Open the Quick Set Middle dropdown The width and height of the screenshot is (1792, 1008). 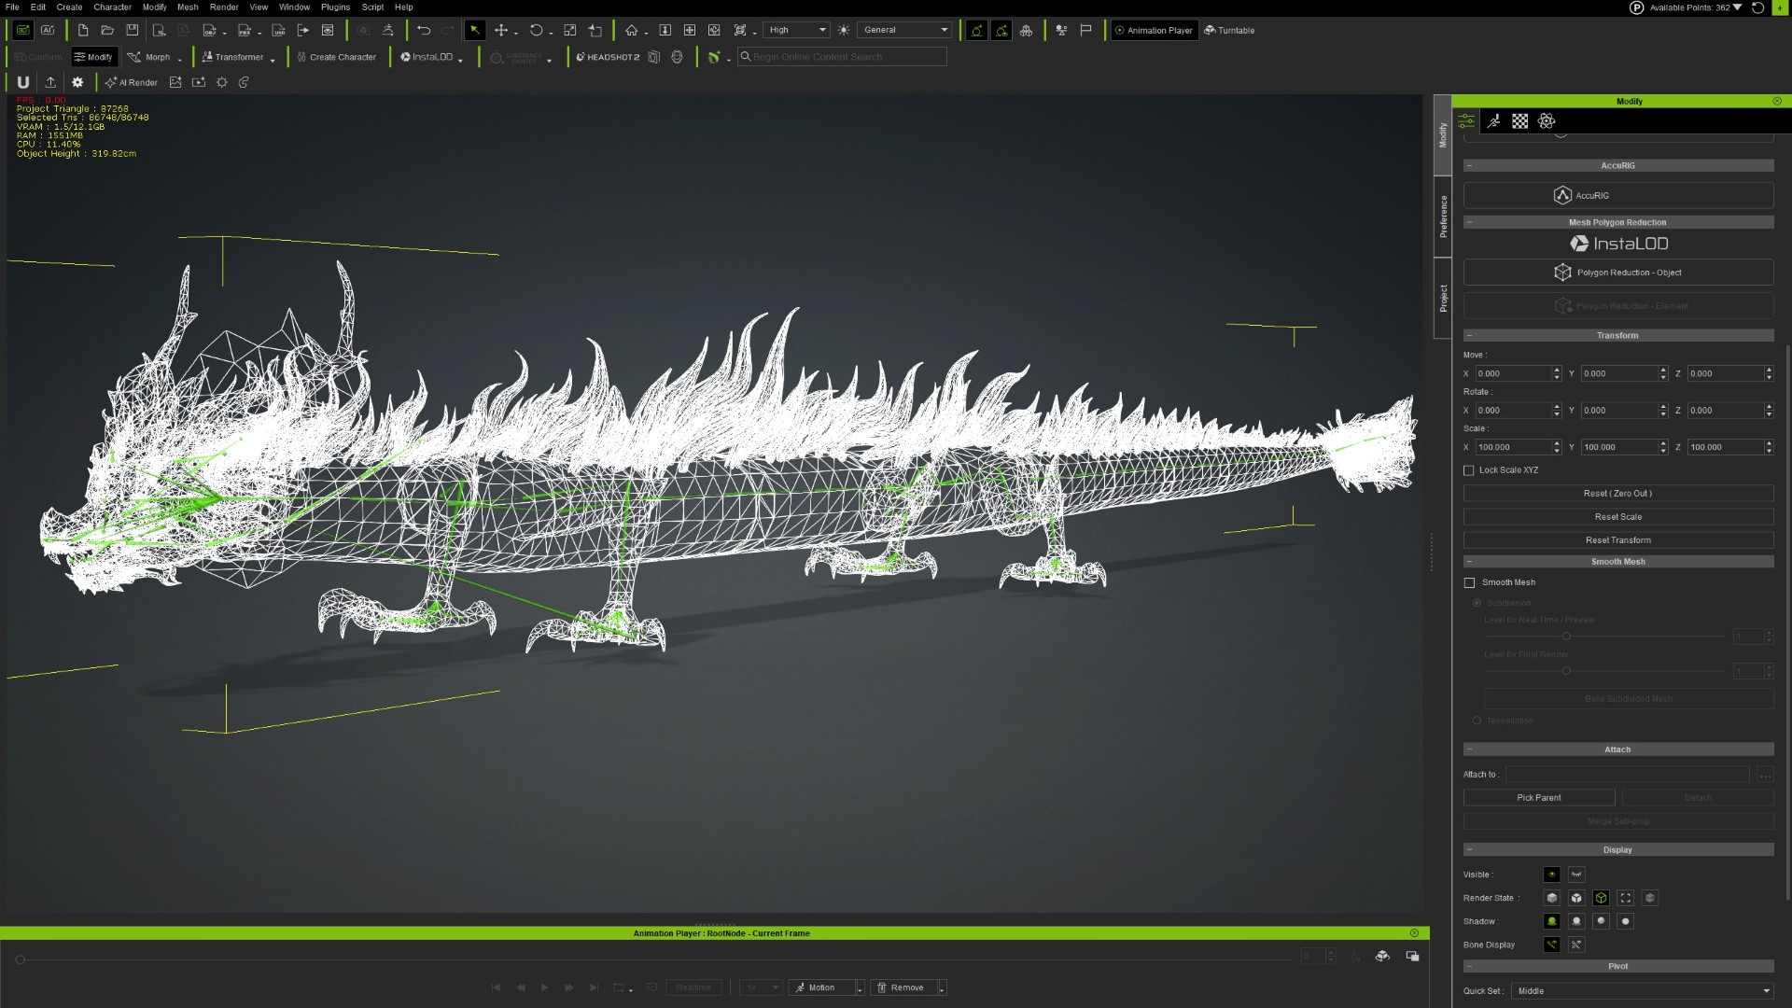click(x=1643, y=991)
